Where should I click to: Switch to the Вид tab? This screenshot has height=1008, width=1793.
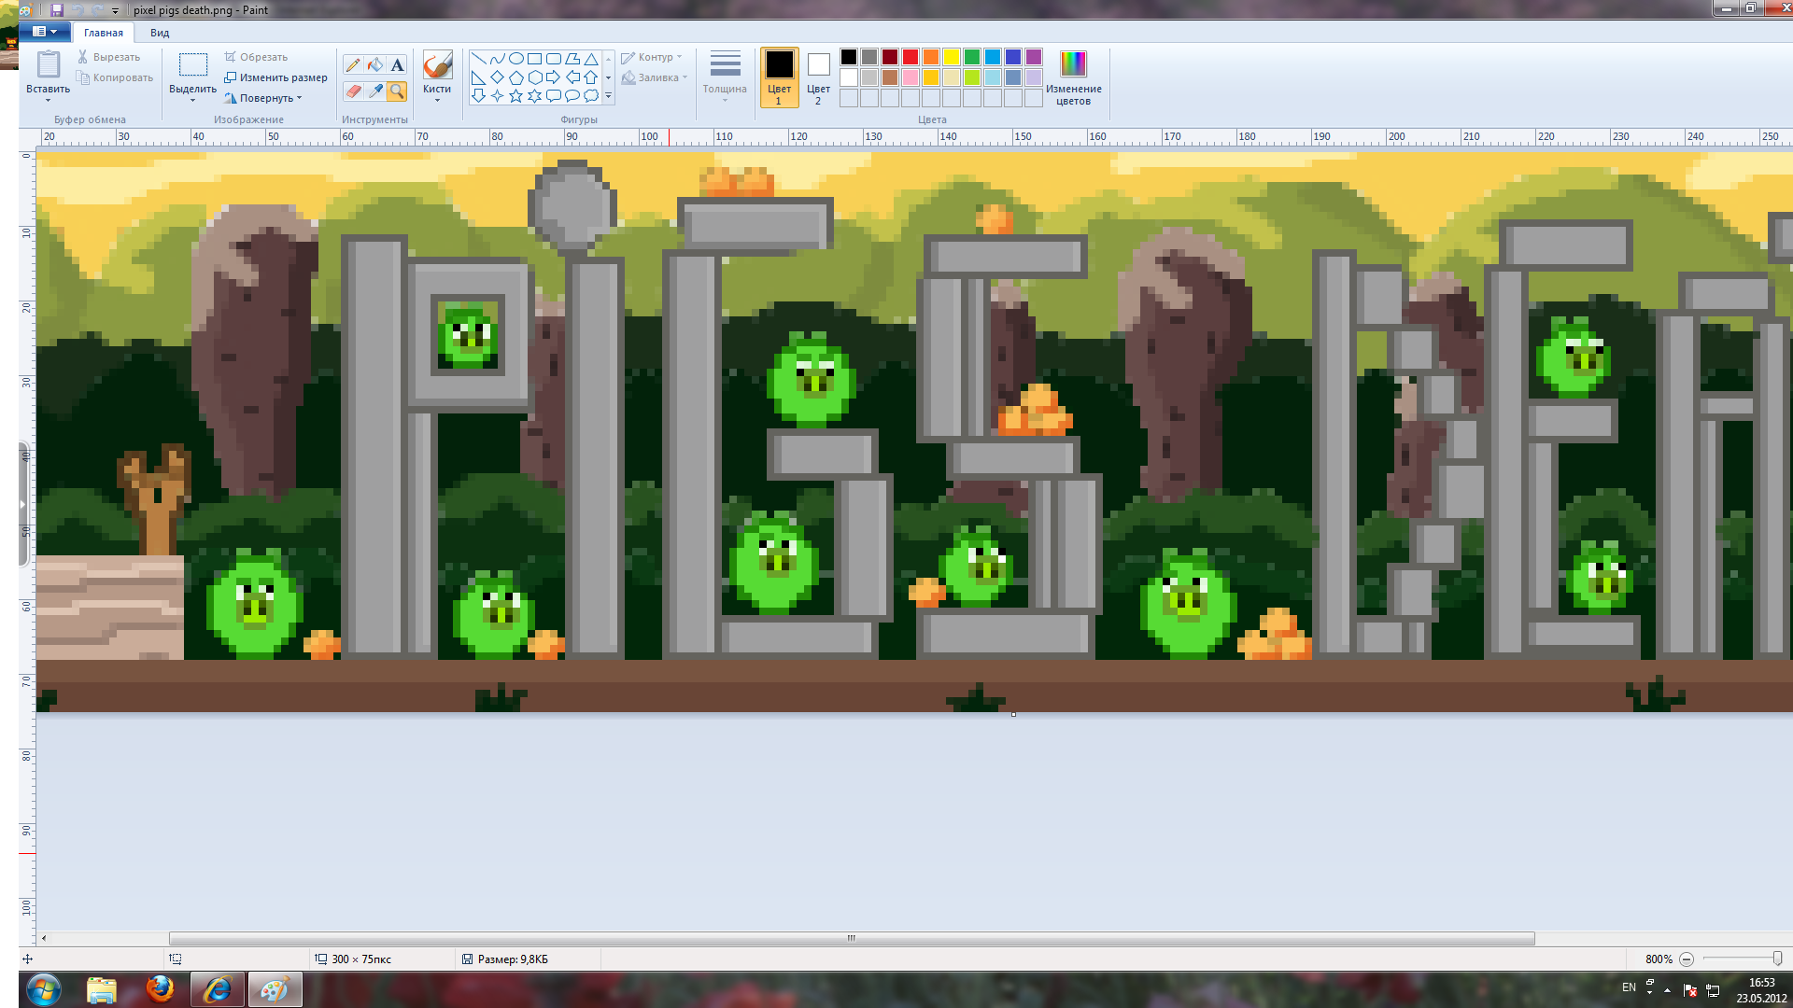[160, 33]
